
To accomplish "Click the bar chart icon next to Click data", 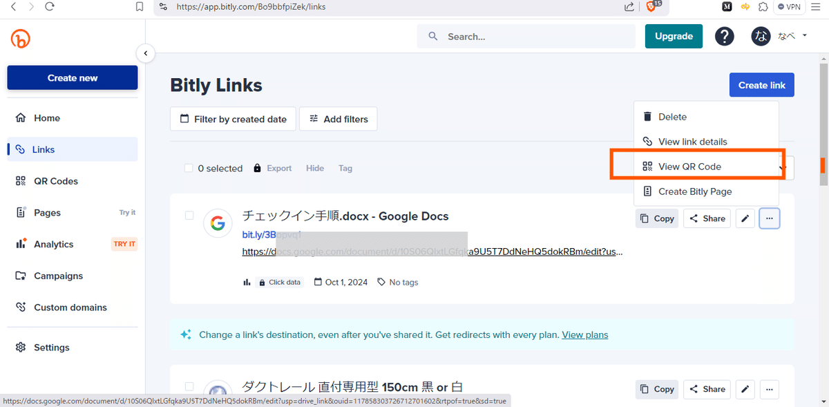I will pyautogui.click(x=247, y=282).
